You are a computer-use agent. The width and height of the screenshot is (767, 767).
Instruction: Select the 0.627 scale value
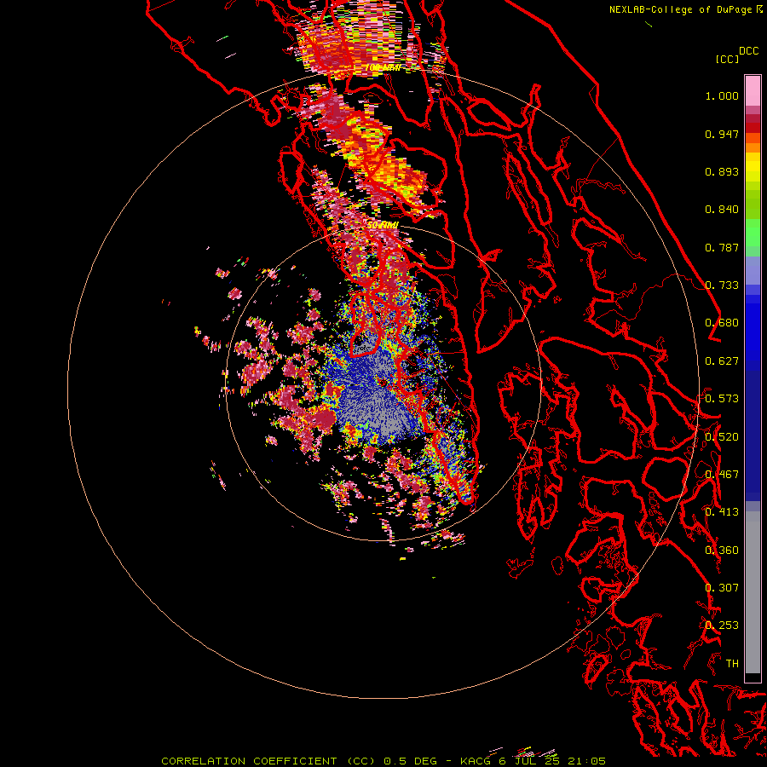(x=722, y=361)
